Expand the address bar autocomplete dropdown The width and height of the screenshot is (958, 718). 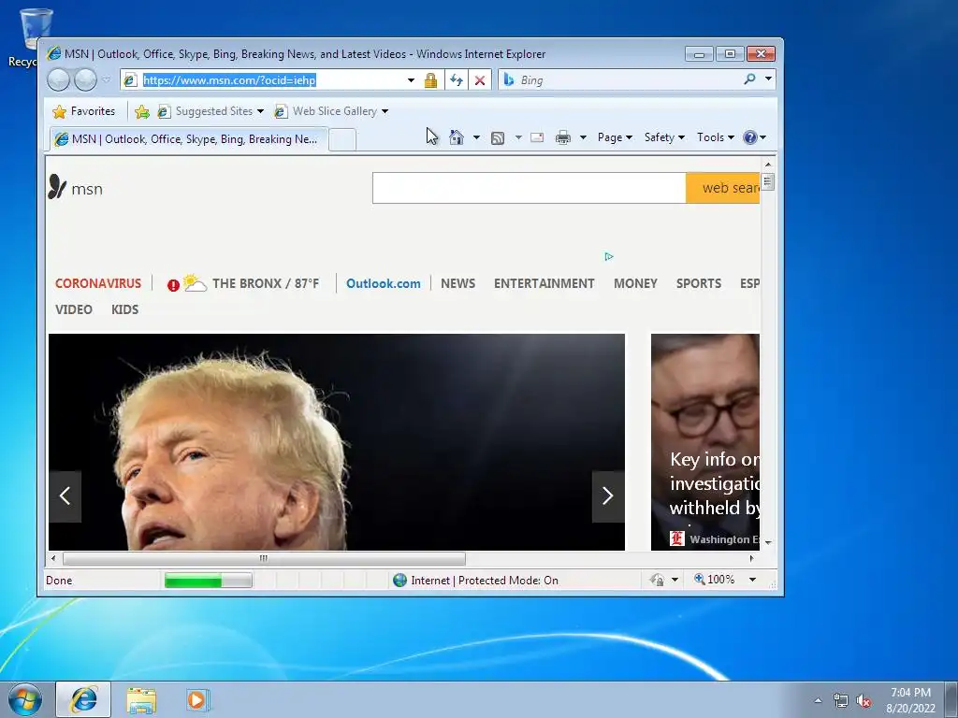click(412, 80)
